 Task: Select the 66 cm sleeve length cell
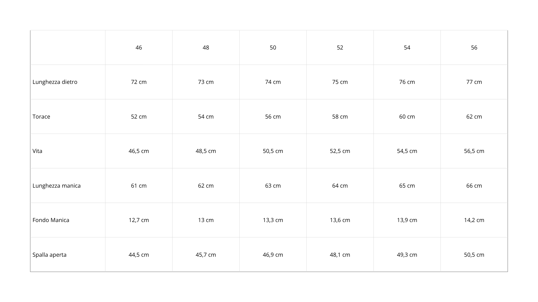click(474, 186)
